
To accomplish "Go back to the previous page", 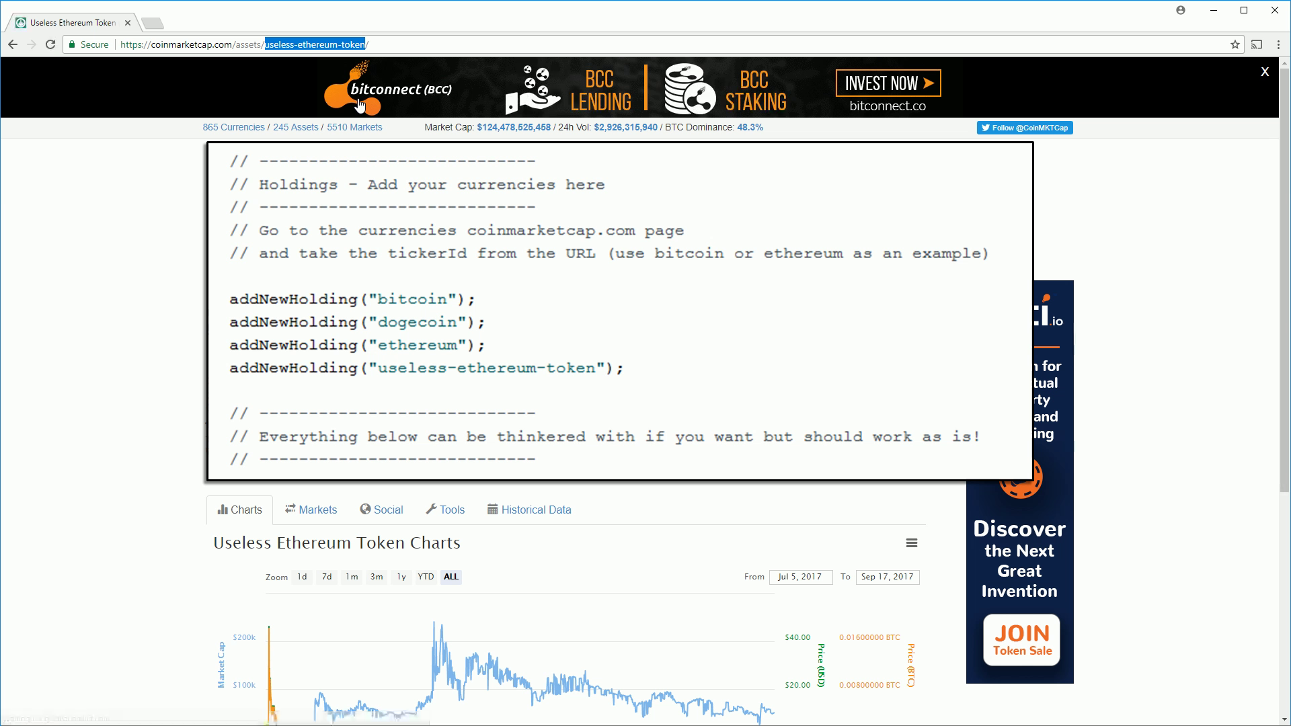I will pyautogui.click(x=13, y=44).
